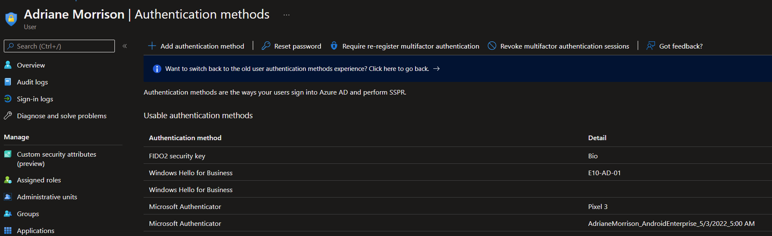772x236 pixels.
Task: Open Audit logs page
Action: 33,82
